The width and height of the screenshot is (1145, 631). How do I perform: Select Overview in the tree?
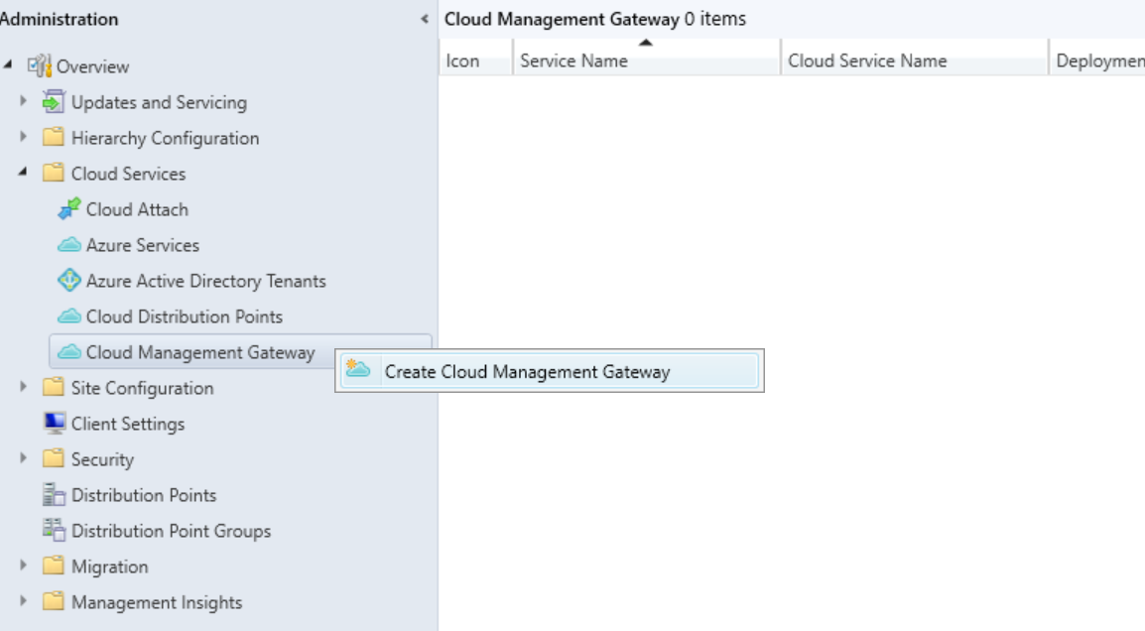92,66
